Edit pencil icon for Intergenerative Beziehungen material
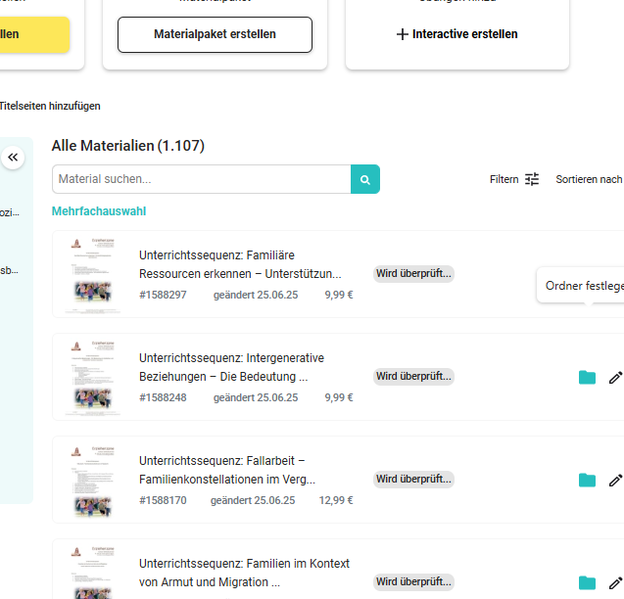The width and height of the screenshot is (624, 599). 615,377
